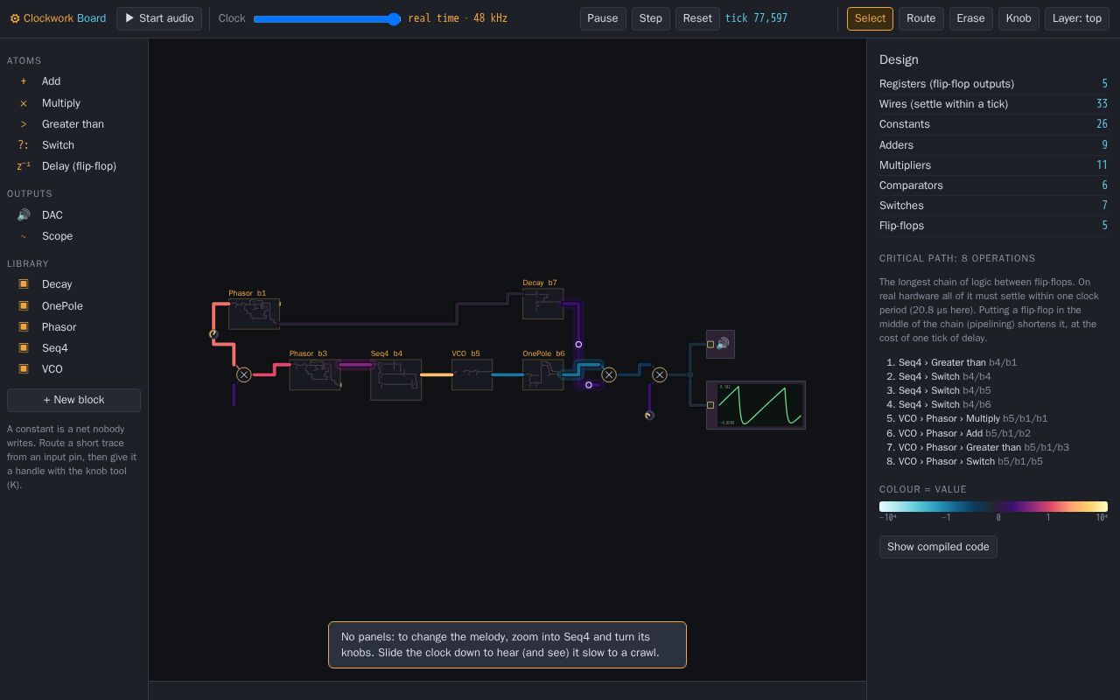Select the Phasor b1 block on canvas
1120x700 pixels.
tap(254, 313)
